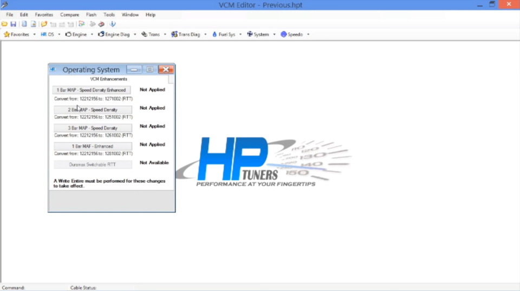Open the Tools menu
The width and height of the screenshot is (520, 291).
tap(109, 15)
